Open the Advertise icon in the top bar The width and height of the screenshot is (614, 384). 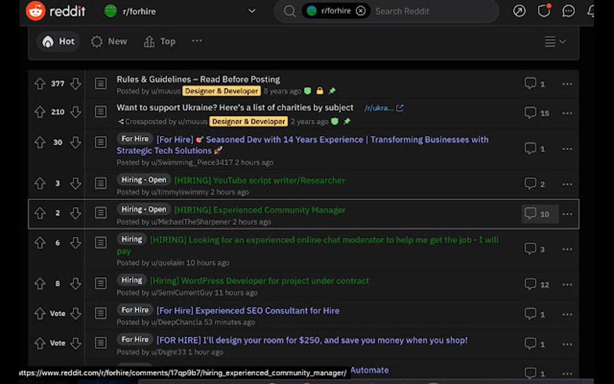pos(519,11)
